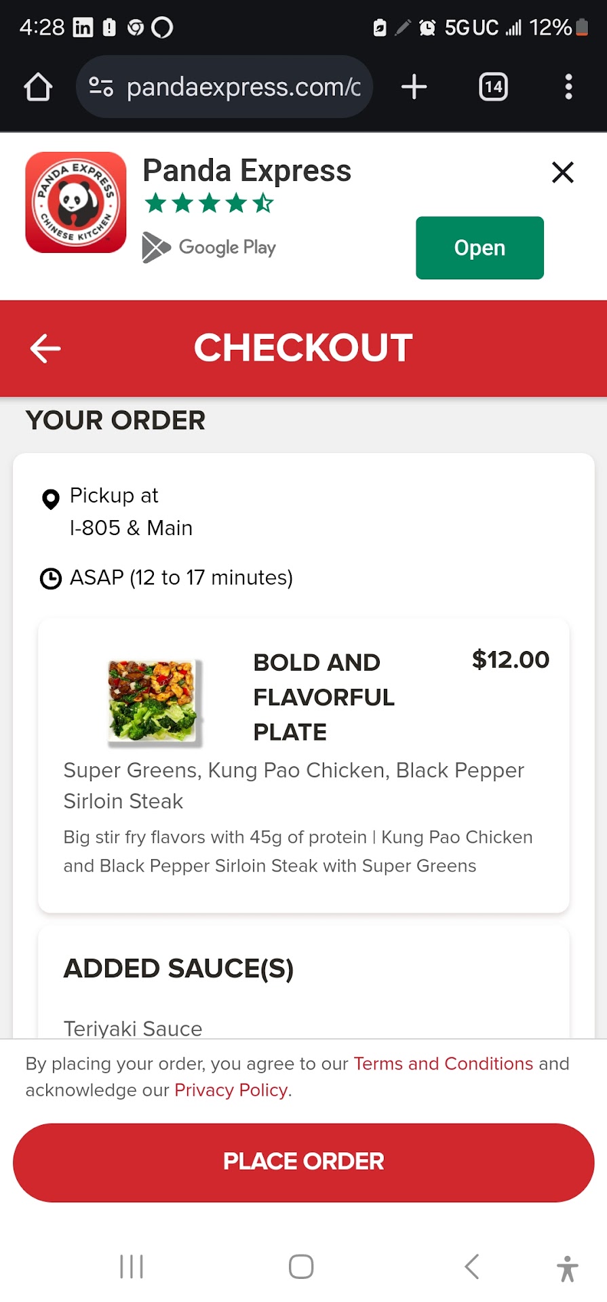Dismiss the Panda Express app banner
Screen dimensions: 607x1302
point(562,172)
